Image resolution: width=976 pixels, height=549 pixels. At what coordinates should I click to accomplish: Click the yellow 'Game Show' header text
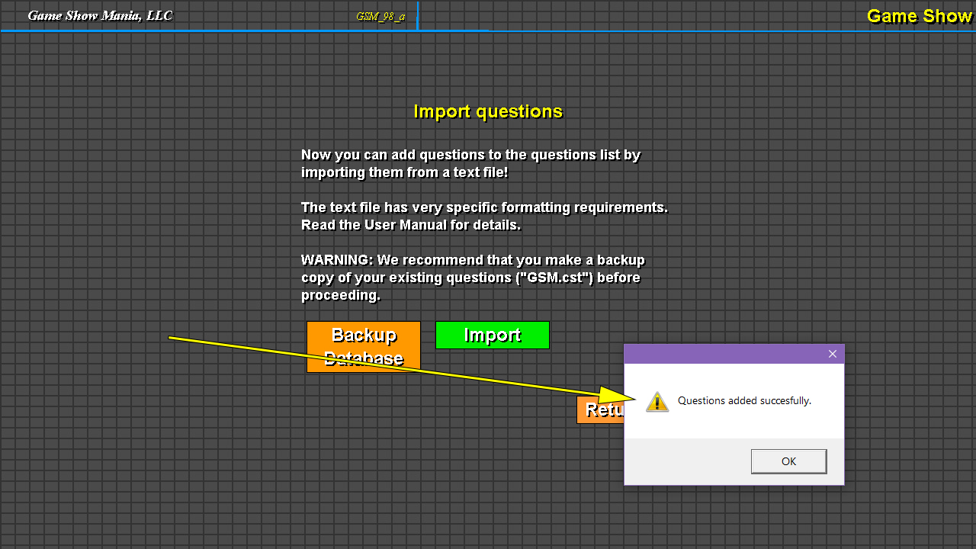tap(919, 16)
